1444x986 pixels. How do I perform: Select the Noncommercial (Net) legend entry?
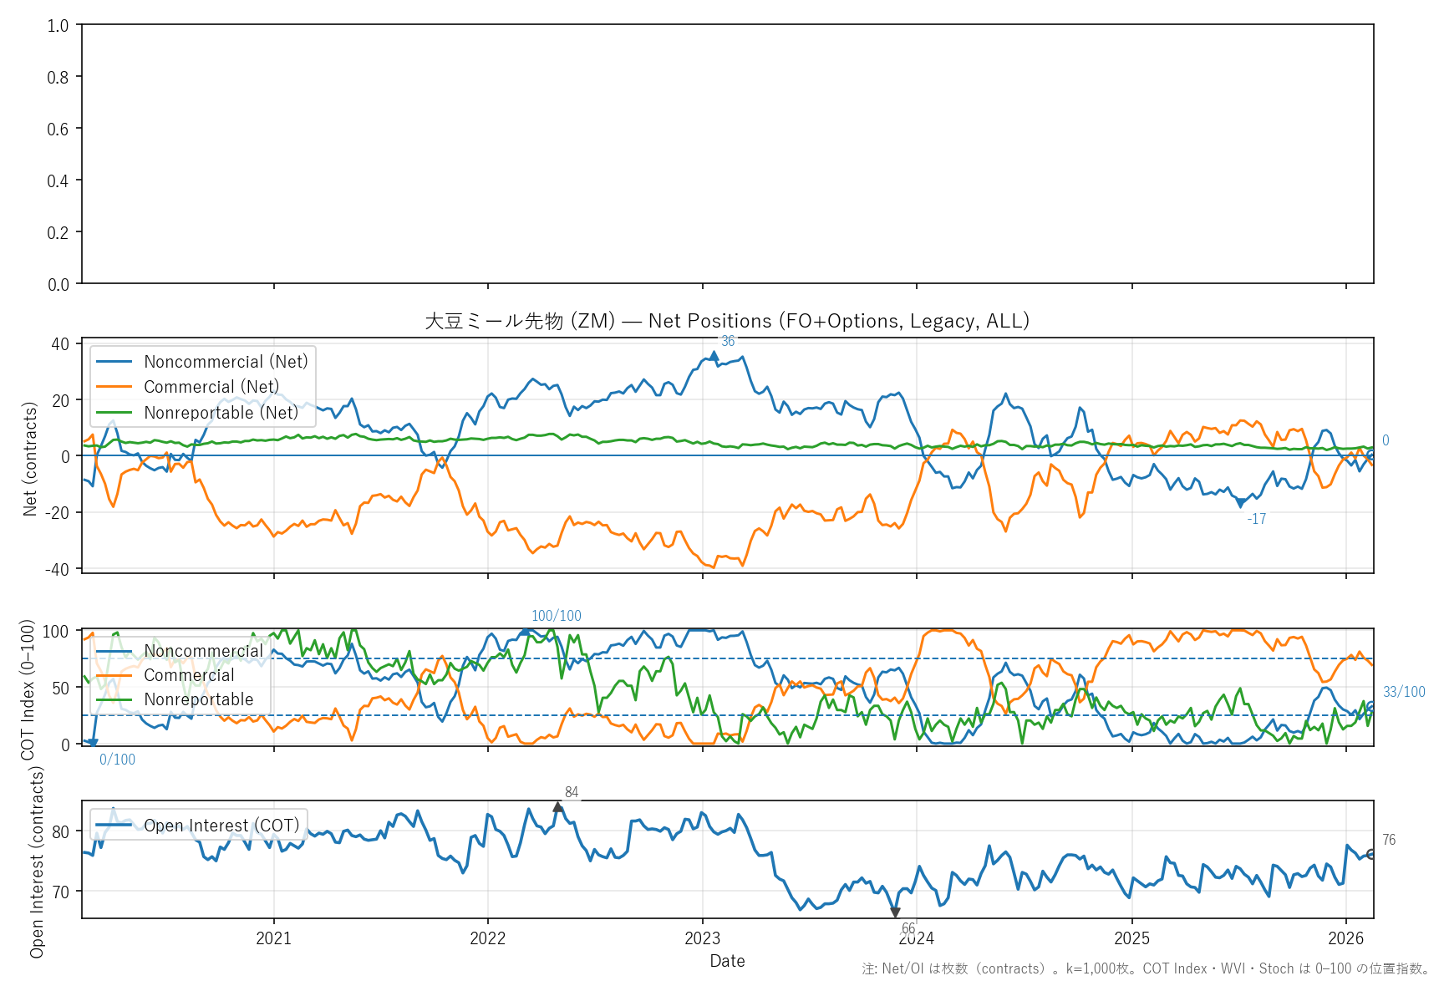(x=226, y=362)
